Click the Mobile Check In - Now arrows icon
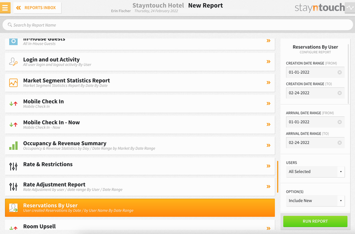Viewport: 355px width, 234px height. click(x=14, y=125)
